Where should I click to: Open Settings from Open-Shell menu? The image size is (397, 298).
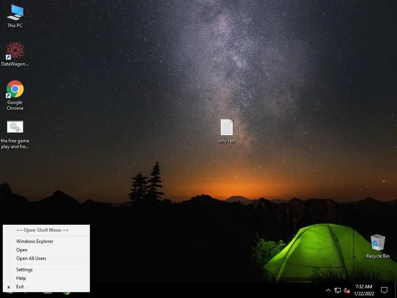(x=47, y=270)
